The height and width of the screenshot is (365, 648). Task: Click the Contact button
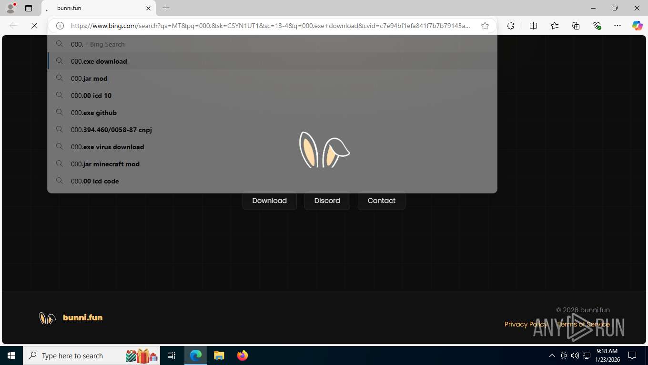(x=382, y=201)
